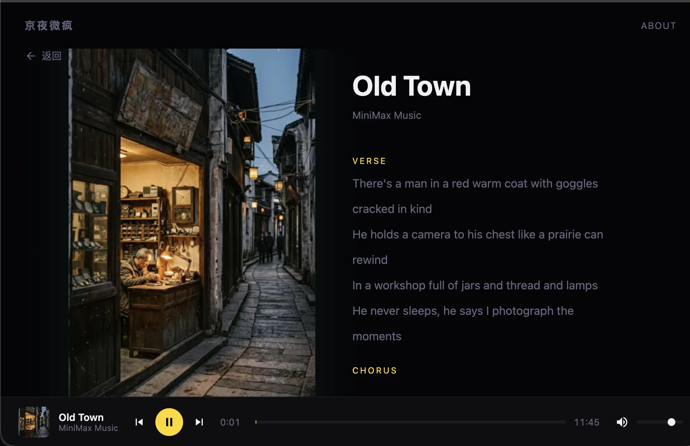Click the VERSE section label

coord(369,161)
